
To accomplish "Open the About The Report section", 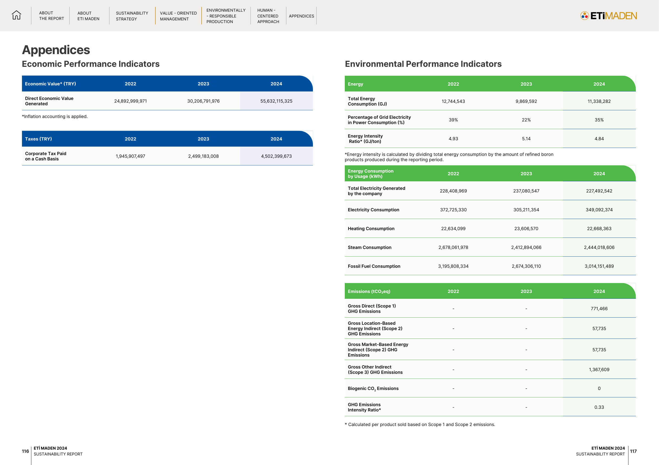I will tap(51, 16).
